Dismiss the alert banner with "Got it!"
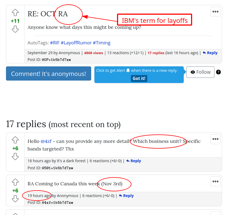This screenshot has width=252, height=215. [139, 78]
